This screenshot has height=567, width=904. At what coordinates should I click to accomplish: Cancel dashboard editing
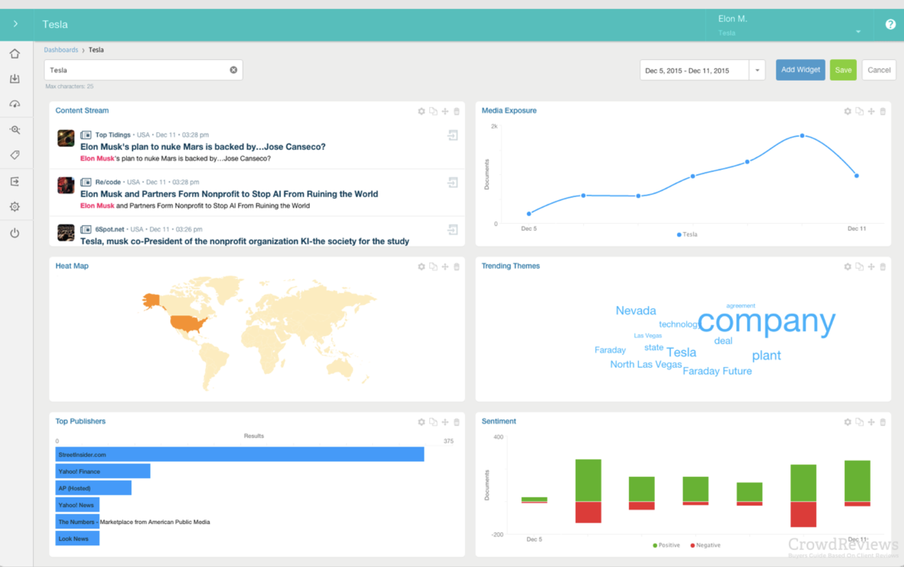point(879,70)
